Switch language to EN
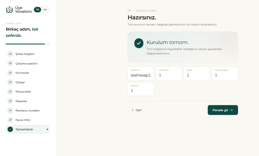Image resolution: width=259 pixels, height=156 pixels. (45, 10)
